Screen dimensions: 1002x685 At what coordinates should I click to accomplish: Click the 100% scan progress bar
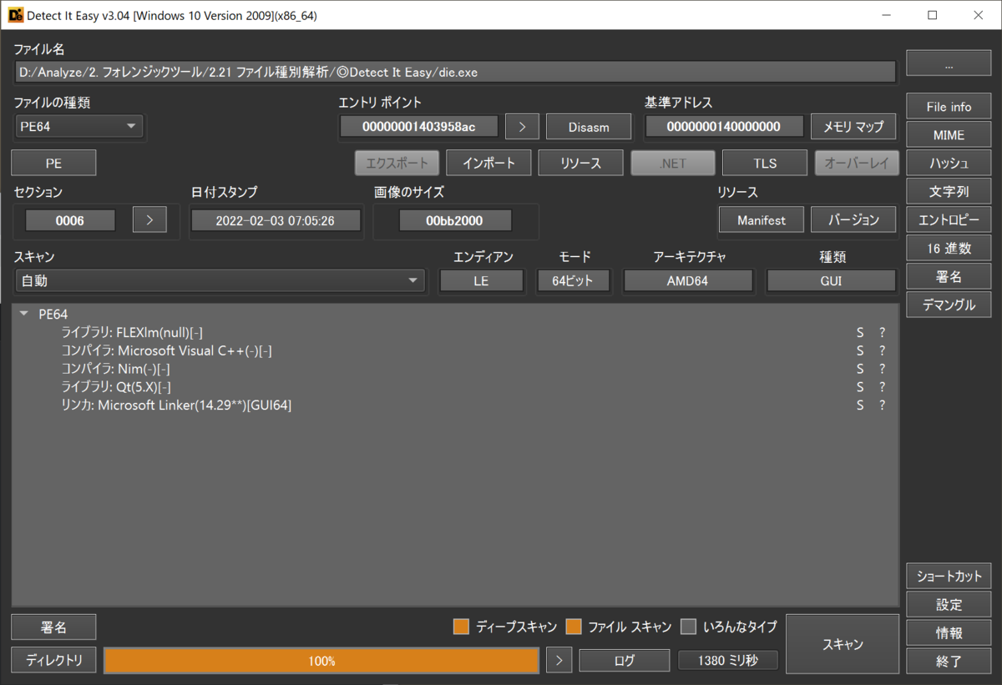(x=321, y=661)
